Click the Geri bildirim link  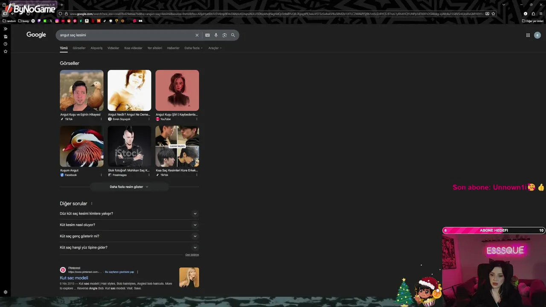click(x=192, y=255)
